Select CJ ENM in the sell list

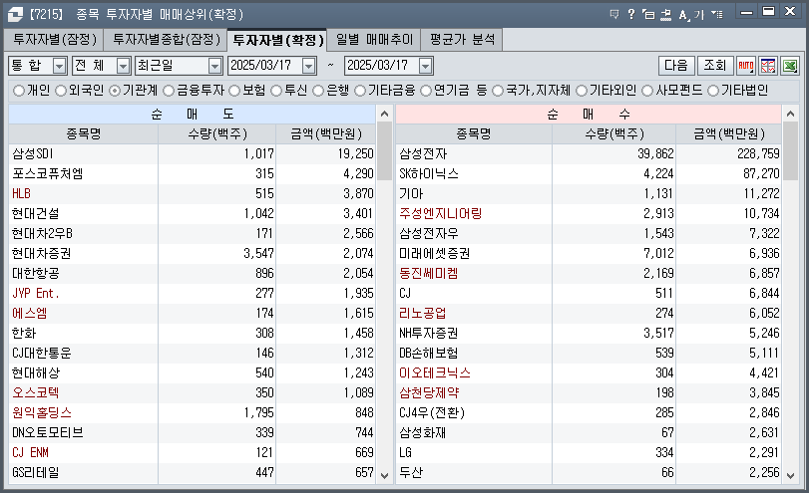pyautogui.click(x=192, y=452)
